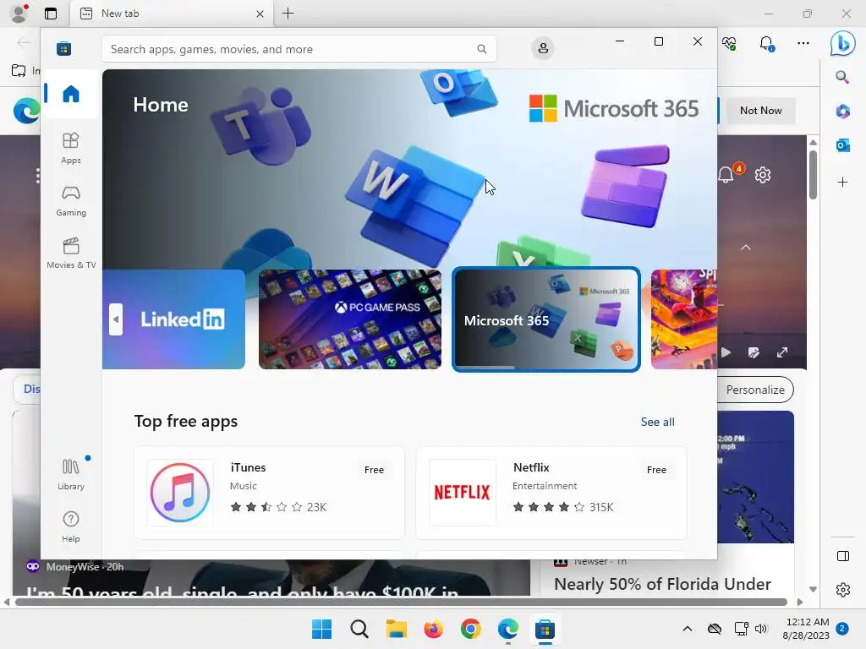Show previous carousel item with left arrow
Viewport: 866px width, 649px height.
[x=115, y=319]
